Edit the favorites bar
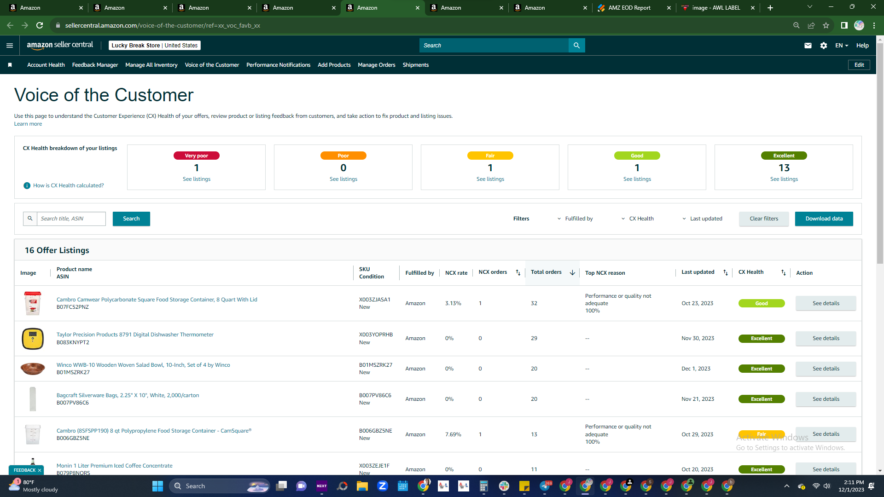Screen dimensions: 884x497 (859, 65)
